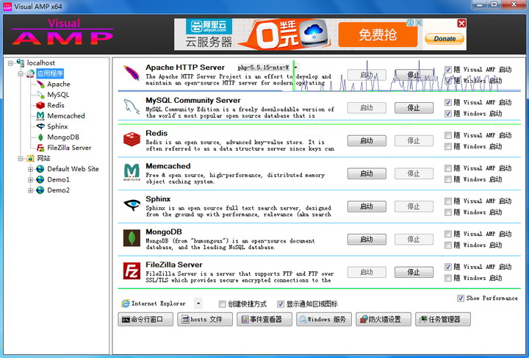The width and height of the screenshot is (529, 358).
Task: Click the large Memcached logo
Action: 132,172
